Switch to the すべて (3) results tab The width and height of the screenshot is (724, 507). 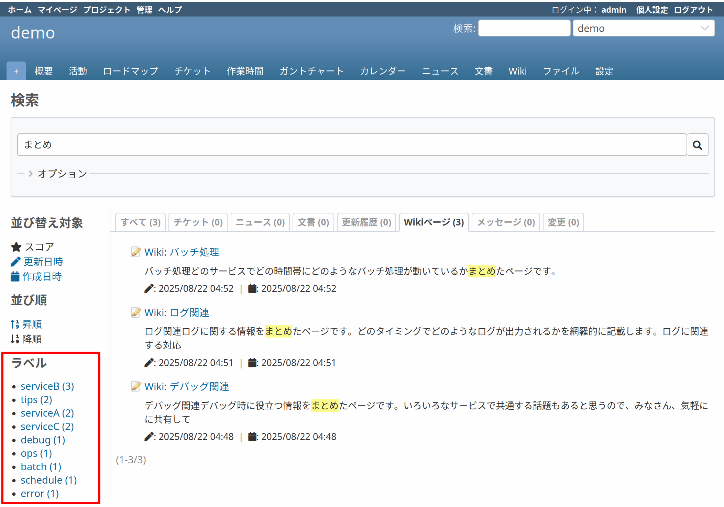click(x=140, y=222)
